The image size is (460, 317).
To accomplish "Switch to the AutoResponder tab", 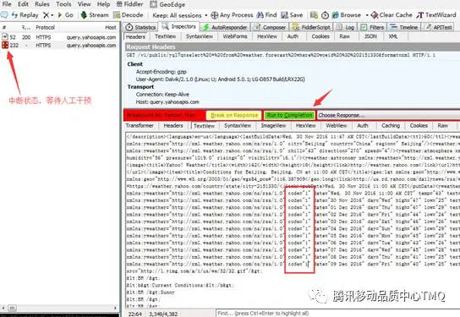I will (225, 27).
